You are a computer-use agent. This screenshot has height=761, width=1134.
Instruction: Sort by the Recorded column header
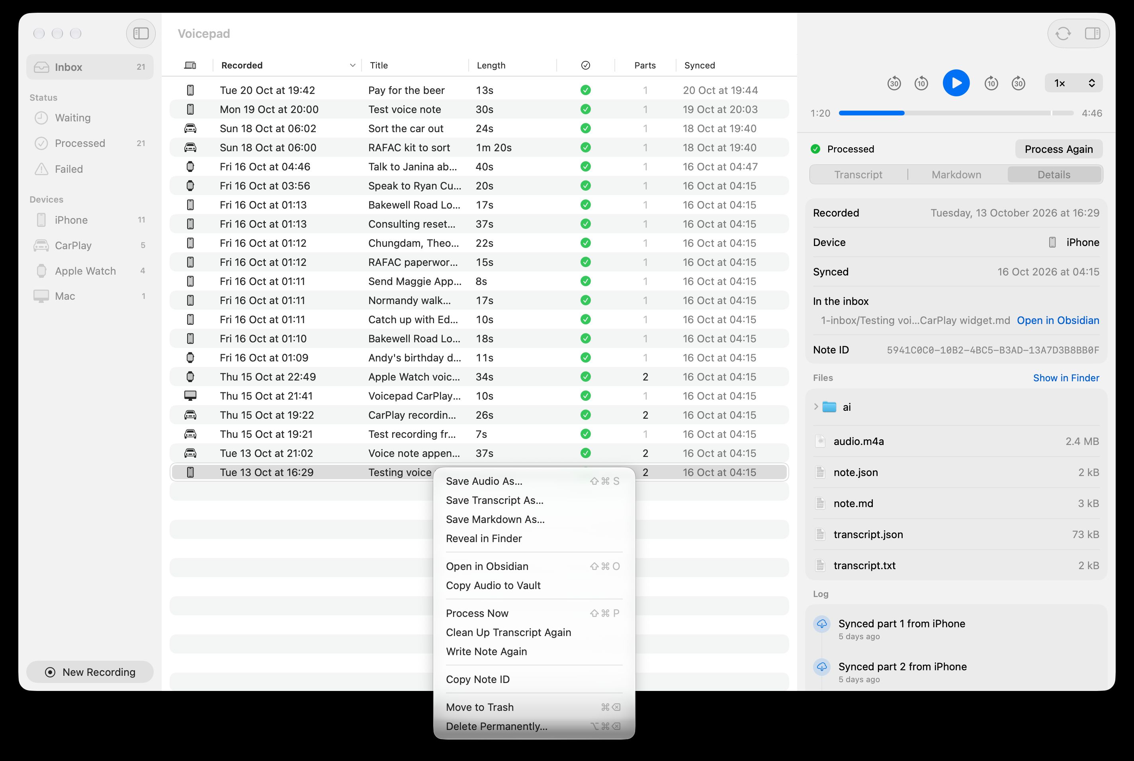tap(287, 65)
